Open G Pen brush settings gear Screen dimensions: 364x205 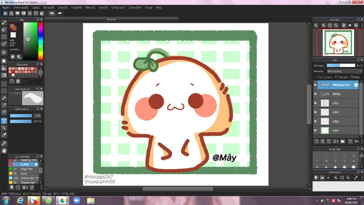(x=36, y=164)
